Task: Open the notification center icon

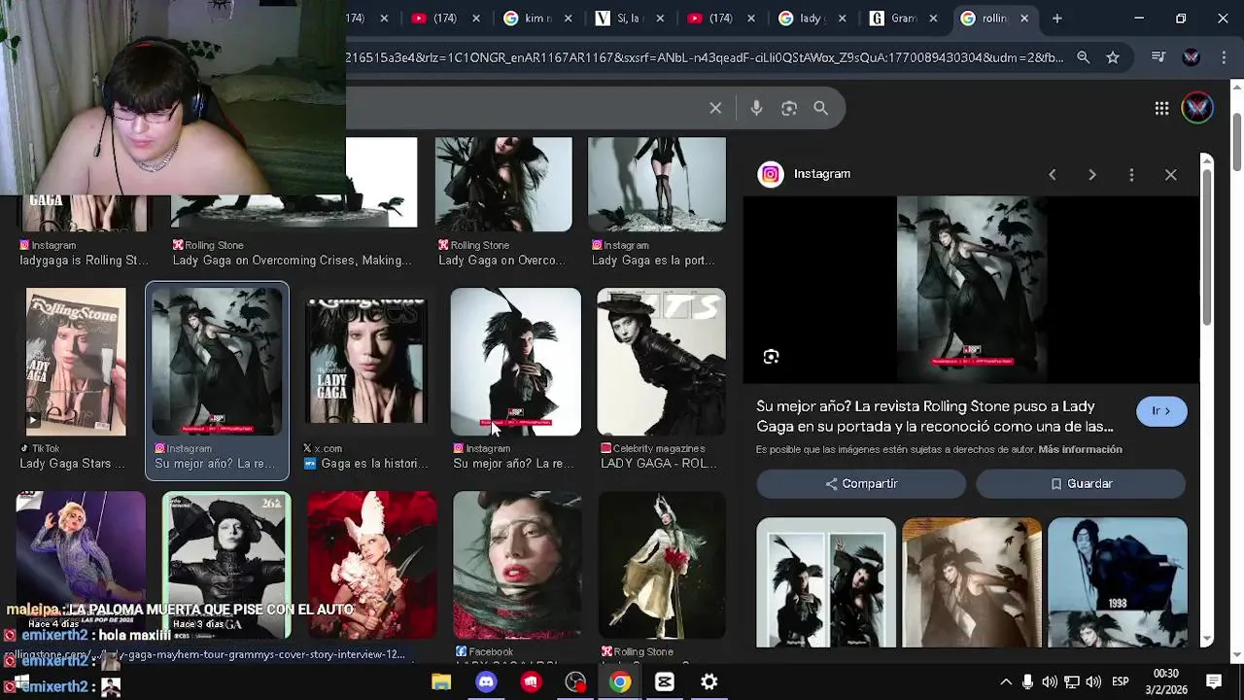Action: (x=1214, y=682)
